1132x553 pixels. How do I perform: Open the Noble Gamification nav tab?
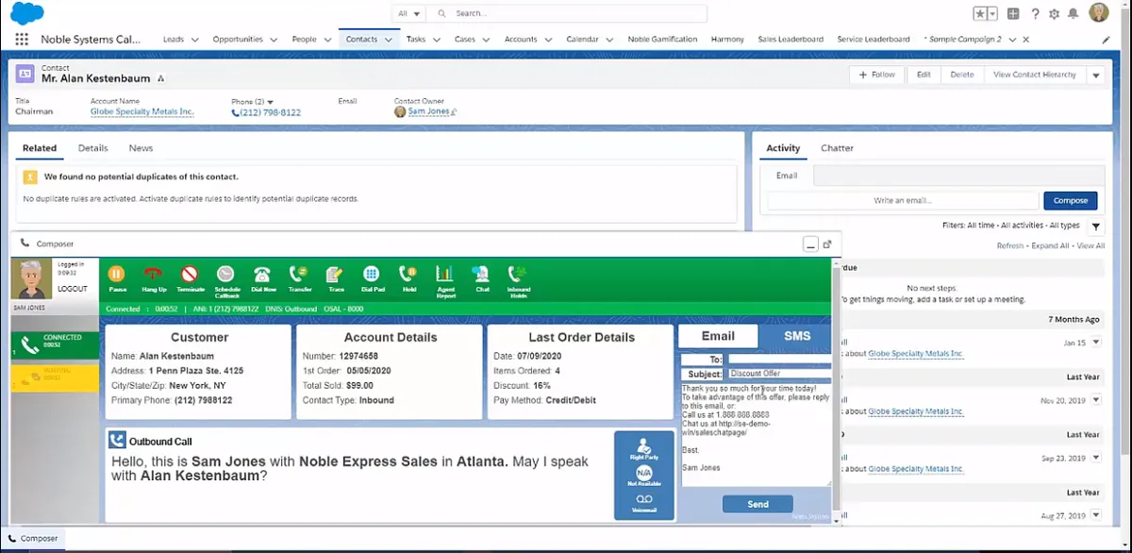(x=662, y=40)
